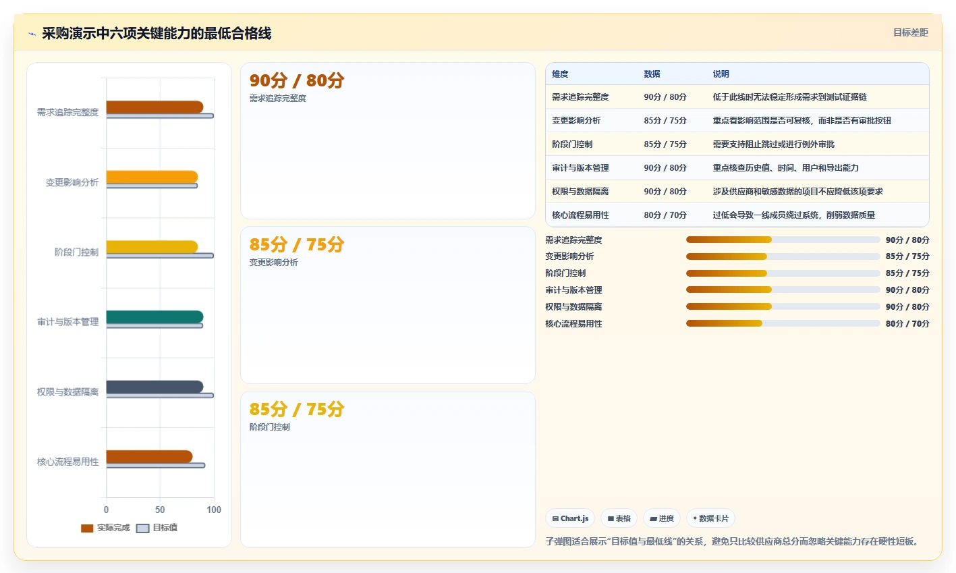Click the 核心流程易用性 actual chart bar
956x573 pixels.
(149, 456)
